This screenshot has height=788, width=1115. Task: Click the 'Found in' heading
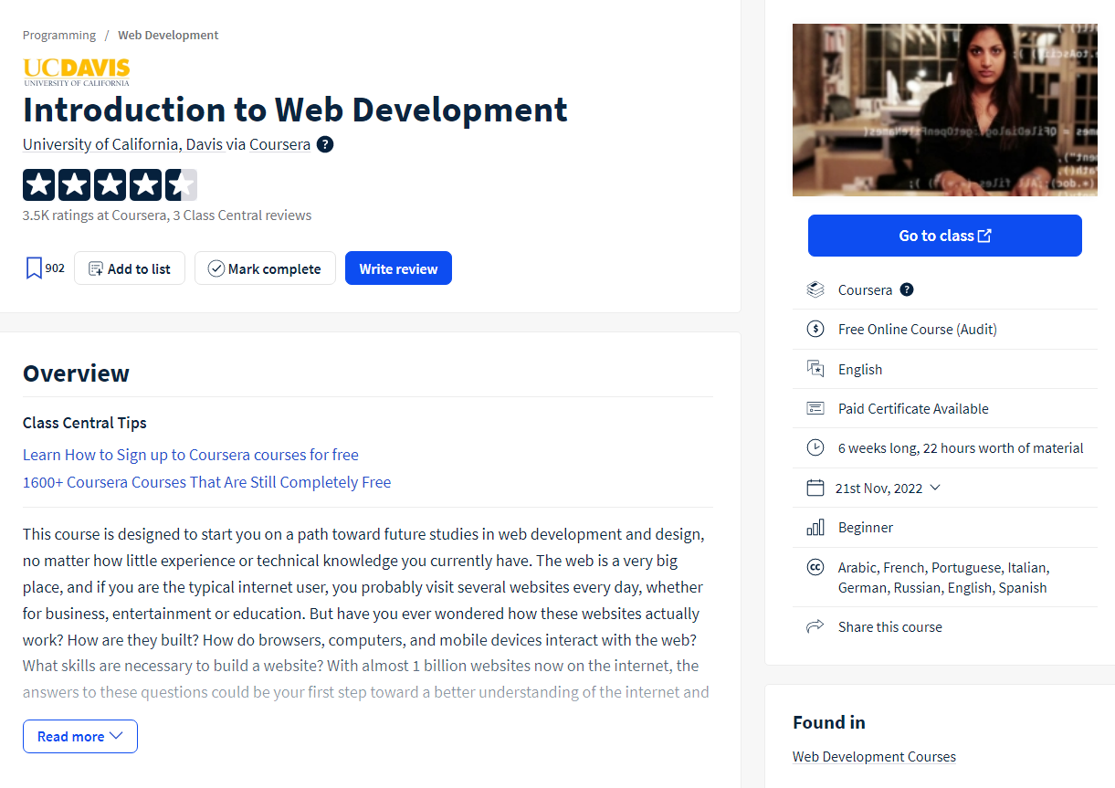pos(829,722)
